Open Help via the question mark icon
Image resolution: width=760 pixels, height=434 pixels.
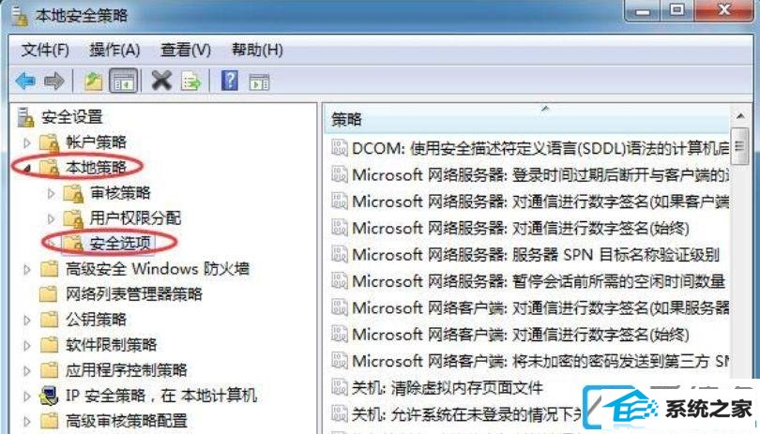point(230,81)
